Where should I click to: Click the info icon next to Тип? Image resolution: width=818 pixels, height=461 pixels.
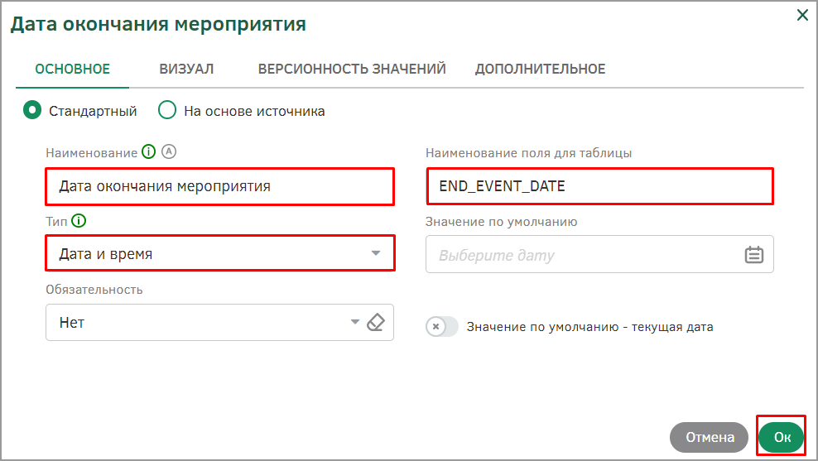[x=79, y=221]
